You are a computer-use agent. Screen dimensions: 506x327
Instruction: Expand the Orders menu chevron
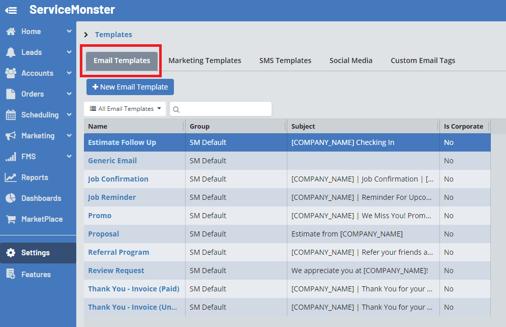click(x=69, y=94)
